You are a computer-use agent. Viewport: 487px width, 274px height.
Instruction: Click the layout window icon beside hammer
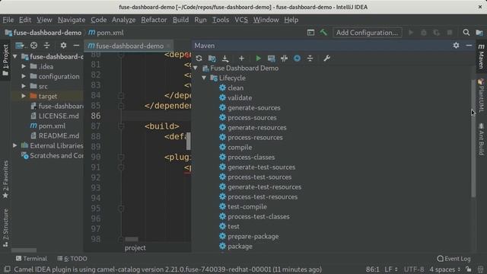pos(310,32)
